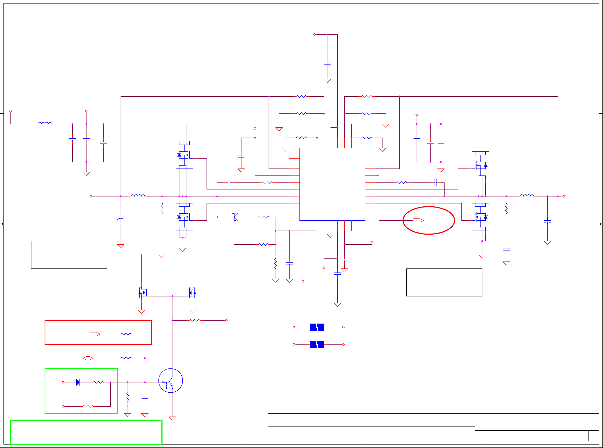Select the ground symbol below the circled transistor
The height and width of the screenshot is (448, 603).
tap(172, 418)
